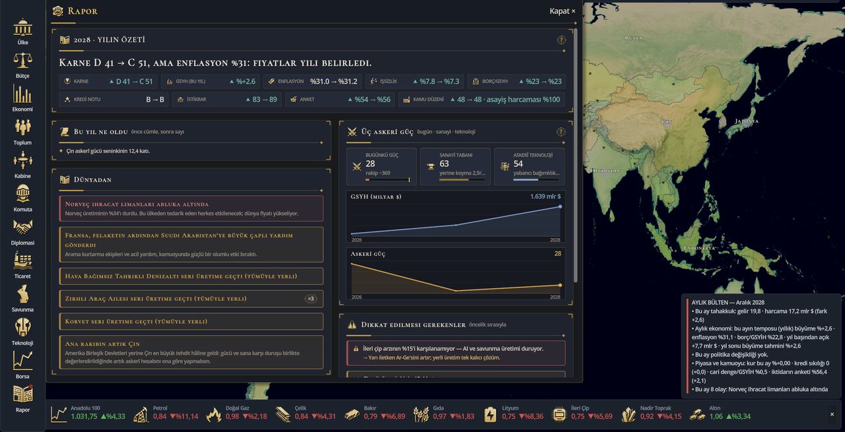
Task: Go to the Kabine sidebar icon
Action: click(22, 166)
